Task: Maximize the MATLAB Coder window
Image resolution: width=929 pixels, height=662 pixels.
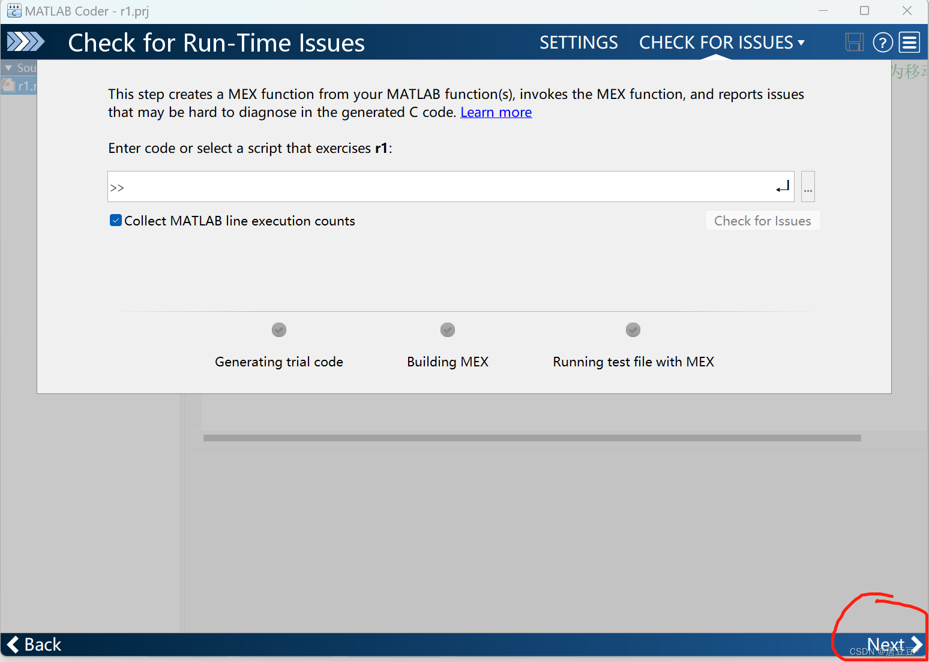Action: (864, 11)
